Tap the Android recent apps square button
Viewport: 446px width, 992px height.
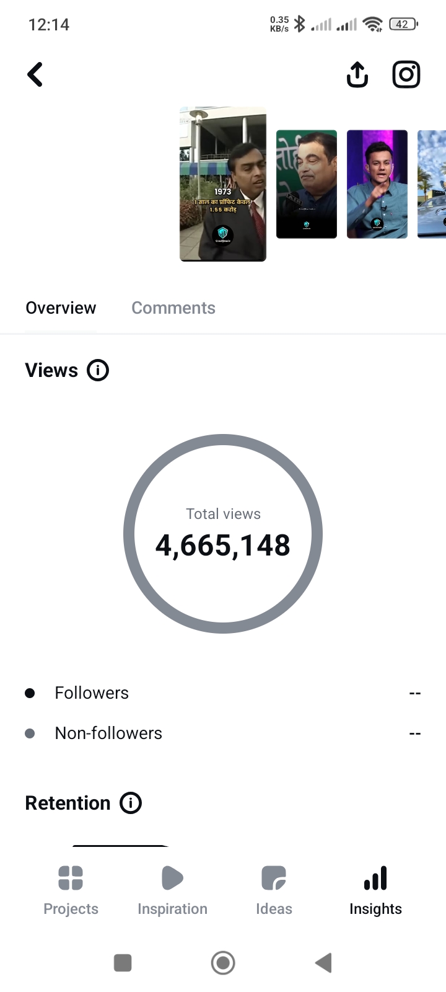[123, 963]
